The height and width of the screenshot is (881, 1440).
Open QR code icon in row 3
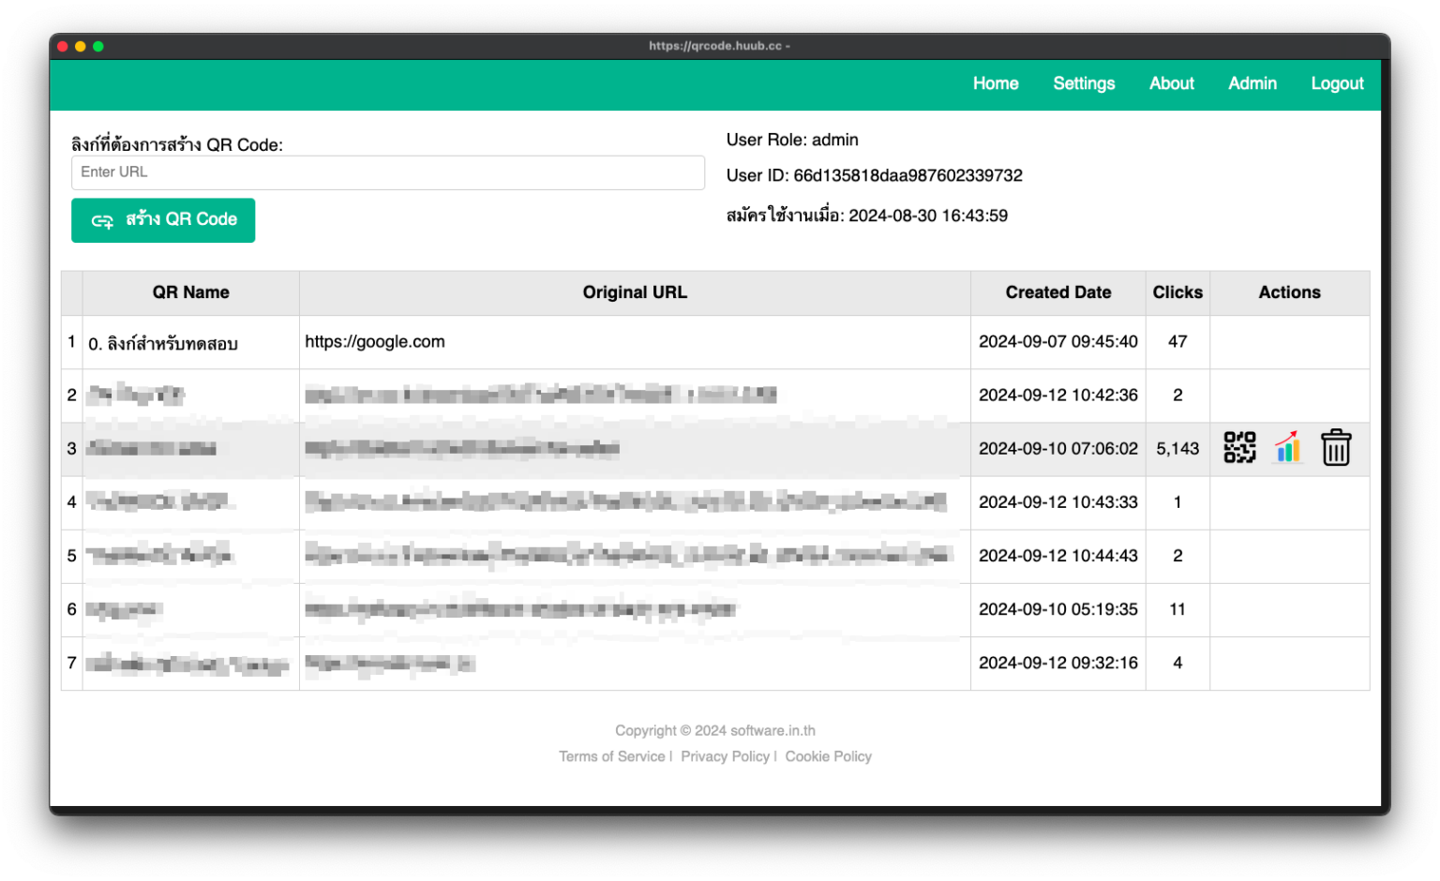[1239, 448]
